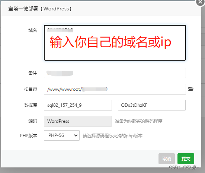This screenshot has width=205, height=173.
Task: Click the 域名 label
Action: [33, 31]
